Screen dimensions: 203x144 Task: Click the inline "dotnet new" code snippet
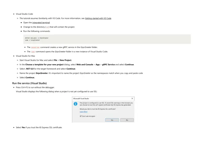(x=35, y=47)
